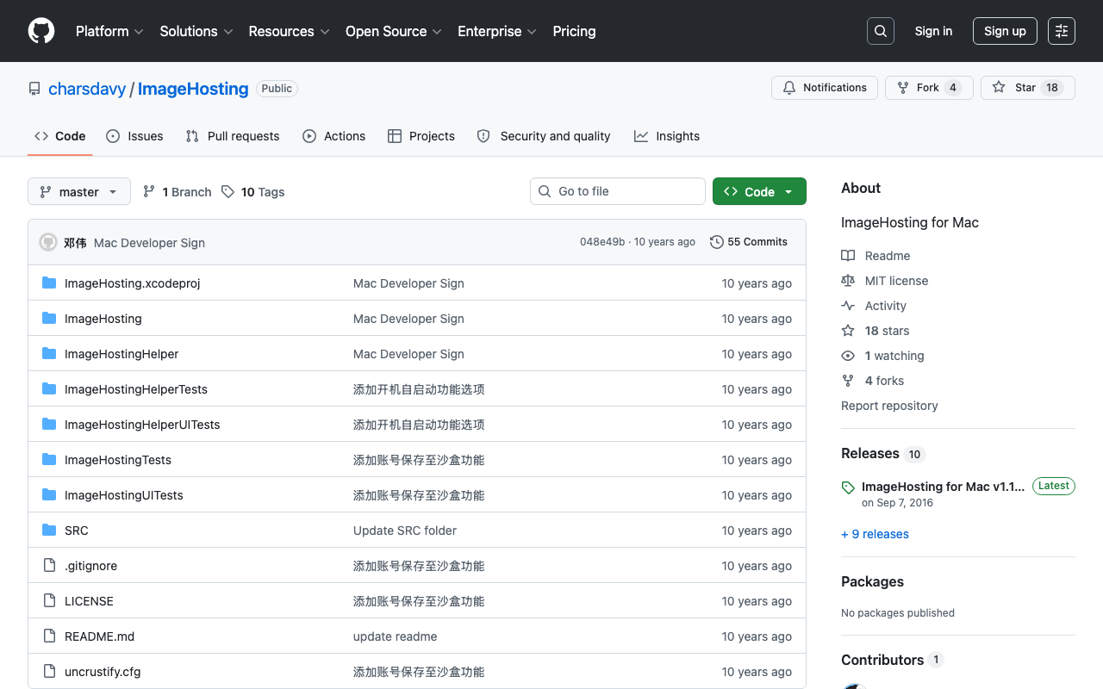Click the Sign in link
This screenshot has width=1103, height=689.
933,31
